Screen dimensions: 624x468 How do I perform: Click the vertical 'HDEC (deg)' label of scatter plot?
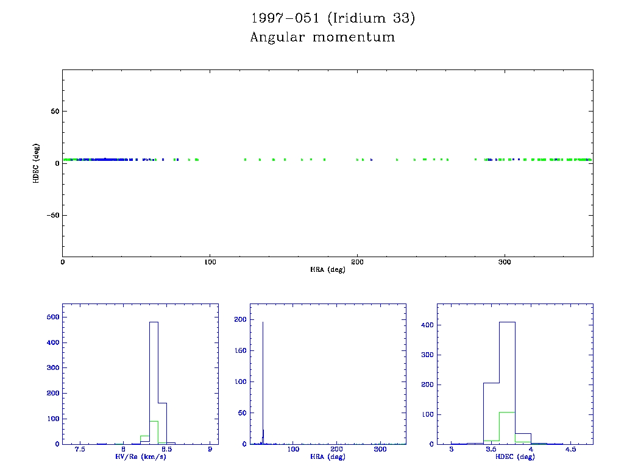[37, 163]
